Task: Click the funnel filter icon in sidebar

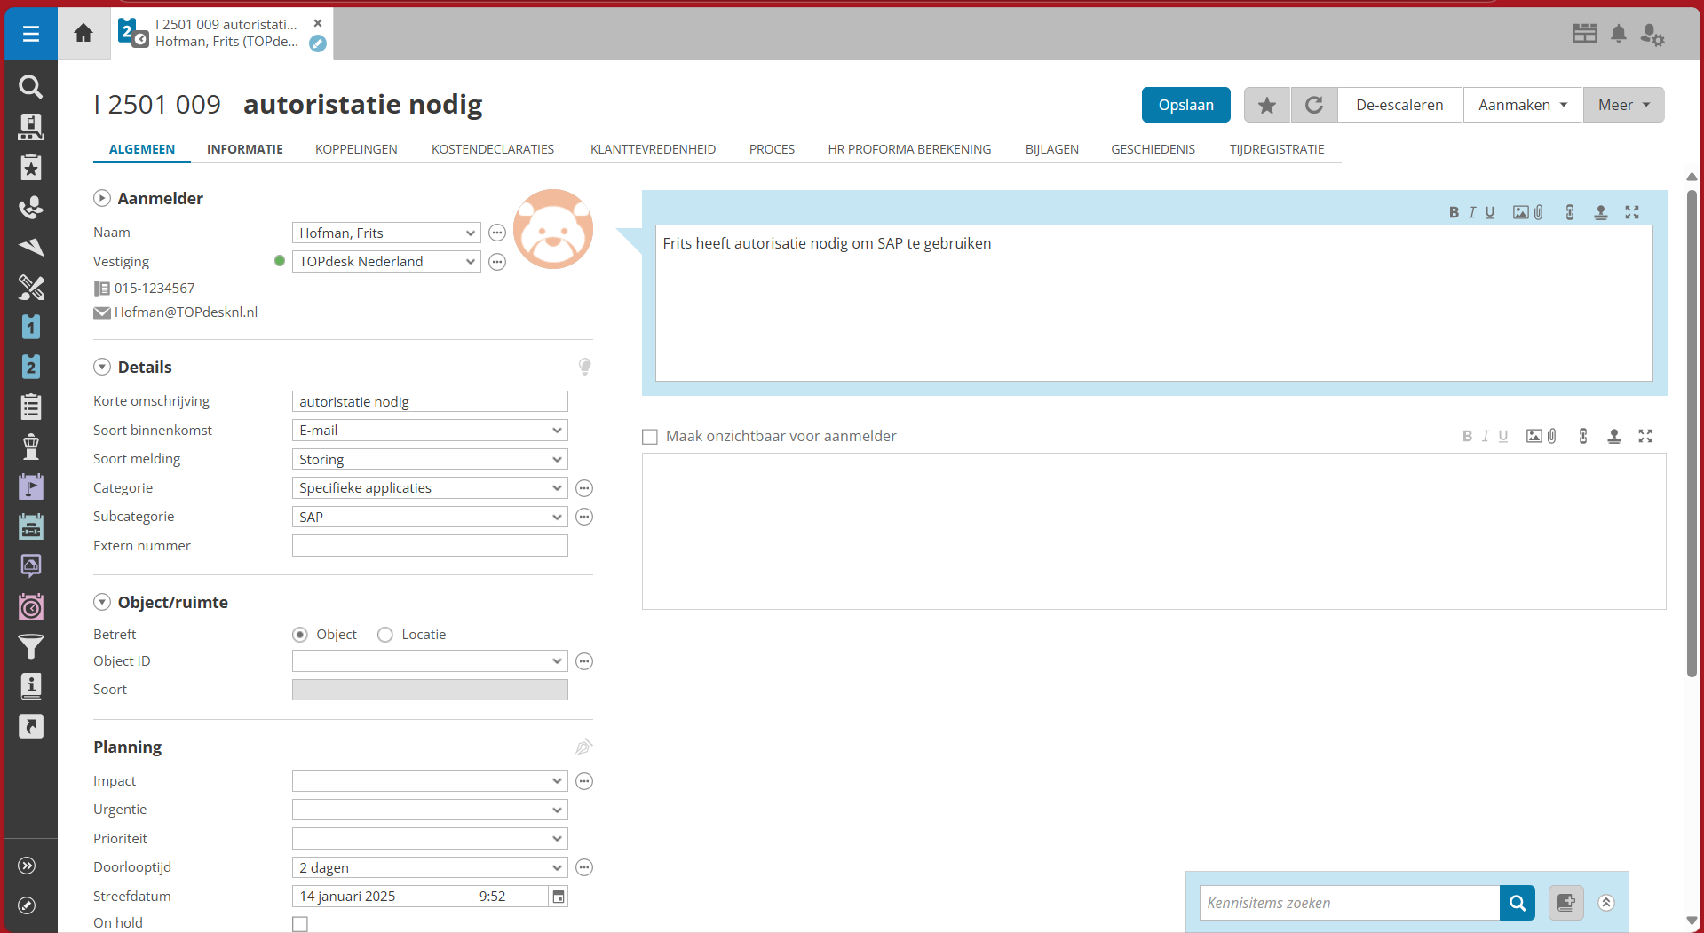Action: [30, 647]
